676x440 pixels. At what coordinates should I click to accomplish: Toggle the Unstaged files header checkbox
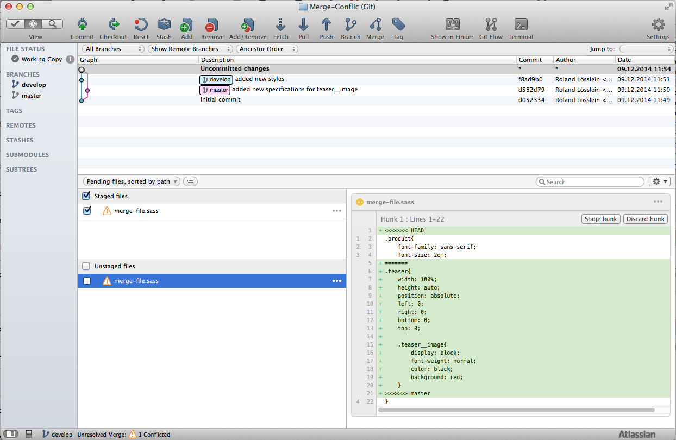86,266
